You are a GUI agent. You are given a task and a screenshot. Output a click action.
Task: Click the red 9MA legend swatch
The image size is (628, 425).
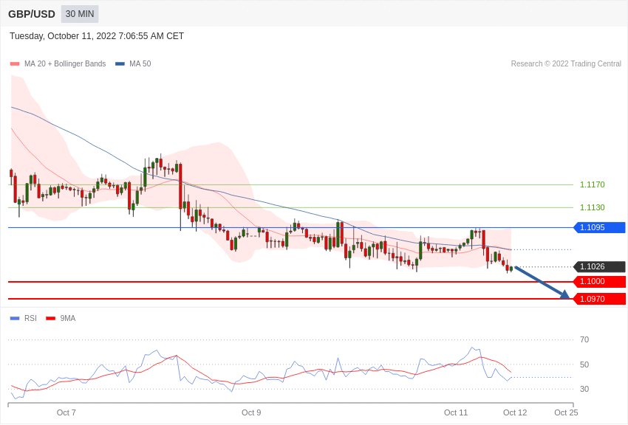coord(51,319)
